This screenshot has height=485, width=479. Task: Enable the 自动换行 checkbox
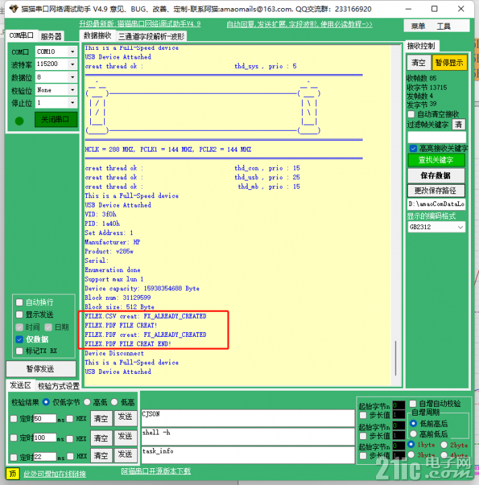click(19, 302)
